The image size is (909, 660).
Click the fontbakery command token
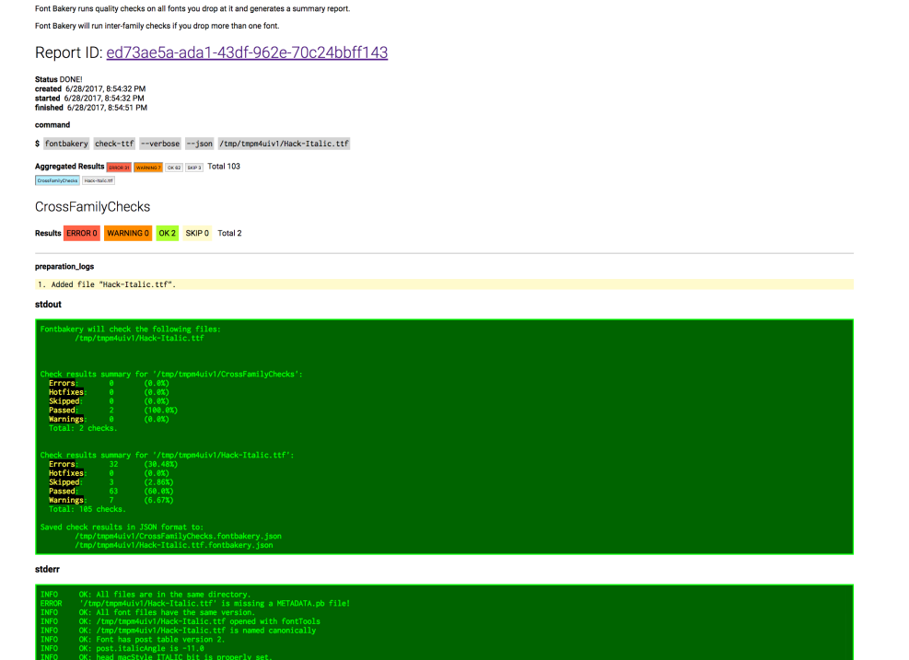click(66, 144)
